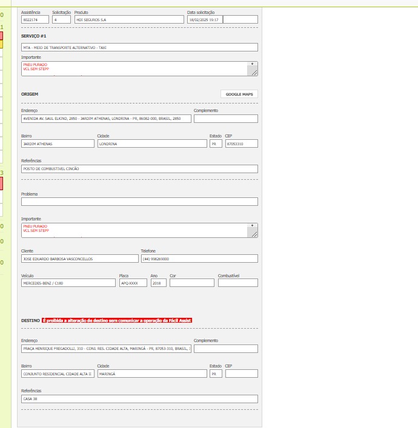The image size is (418, 428).
Task: Select origin Referências field with Posto Cincão
Action: pyautogui.click(x=139, y=169)
